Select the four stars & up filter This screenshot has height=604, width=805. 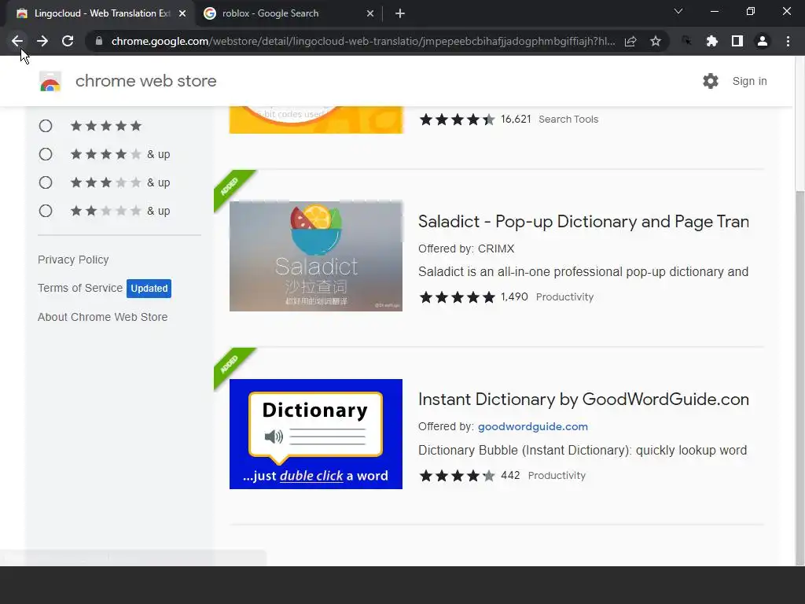46,154
